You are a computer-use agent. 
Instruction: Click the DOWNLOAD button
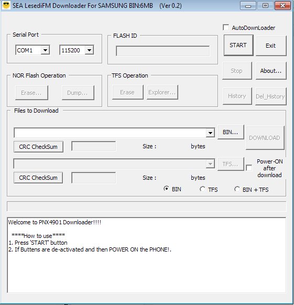click(265, 138)
